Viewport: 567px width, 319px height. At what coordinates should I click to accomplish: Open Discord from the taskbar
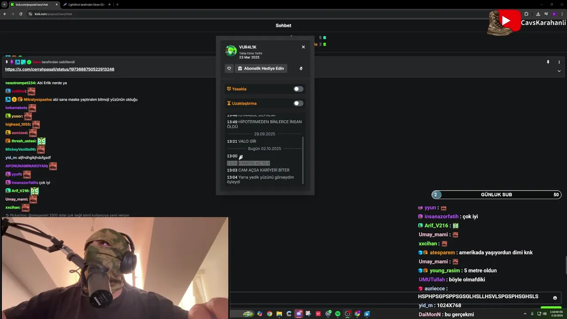tap(299, 314)
